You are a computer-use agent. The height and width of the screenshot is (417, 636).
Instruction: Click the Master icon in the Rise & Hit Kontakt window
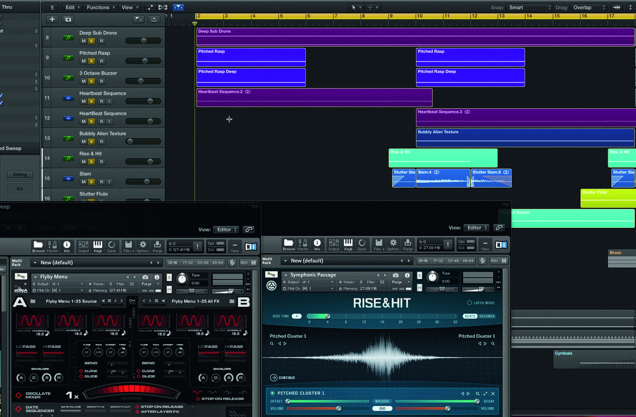[x=303, y=245]
